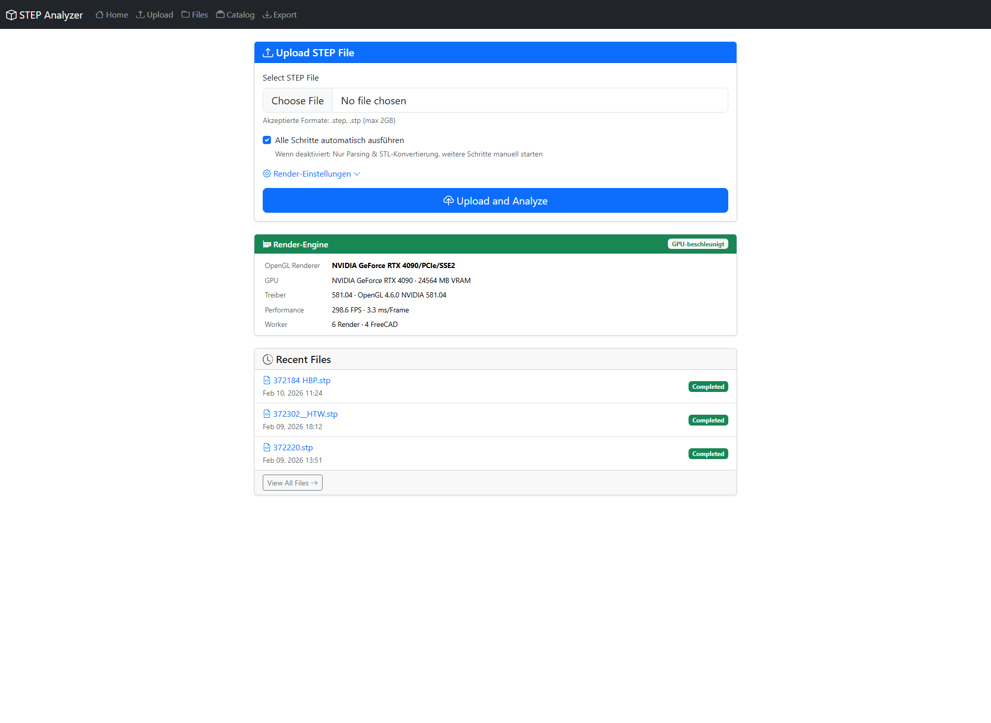This screenshot has height=723, width=991.
Task: Open the Catalog menu item
Action: [240, 14]
